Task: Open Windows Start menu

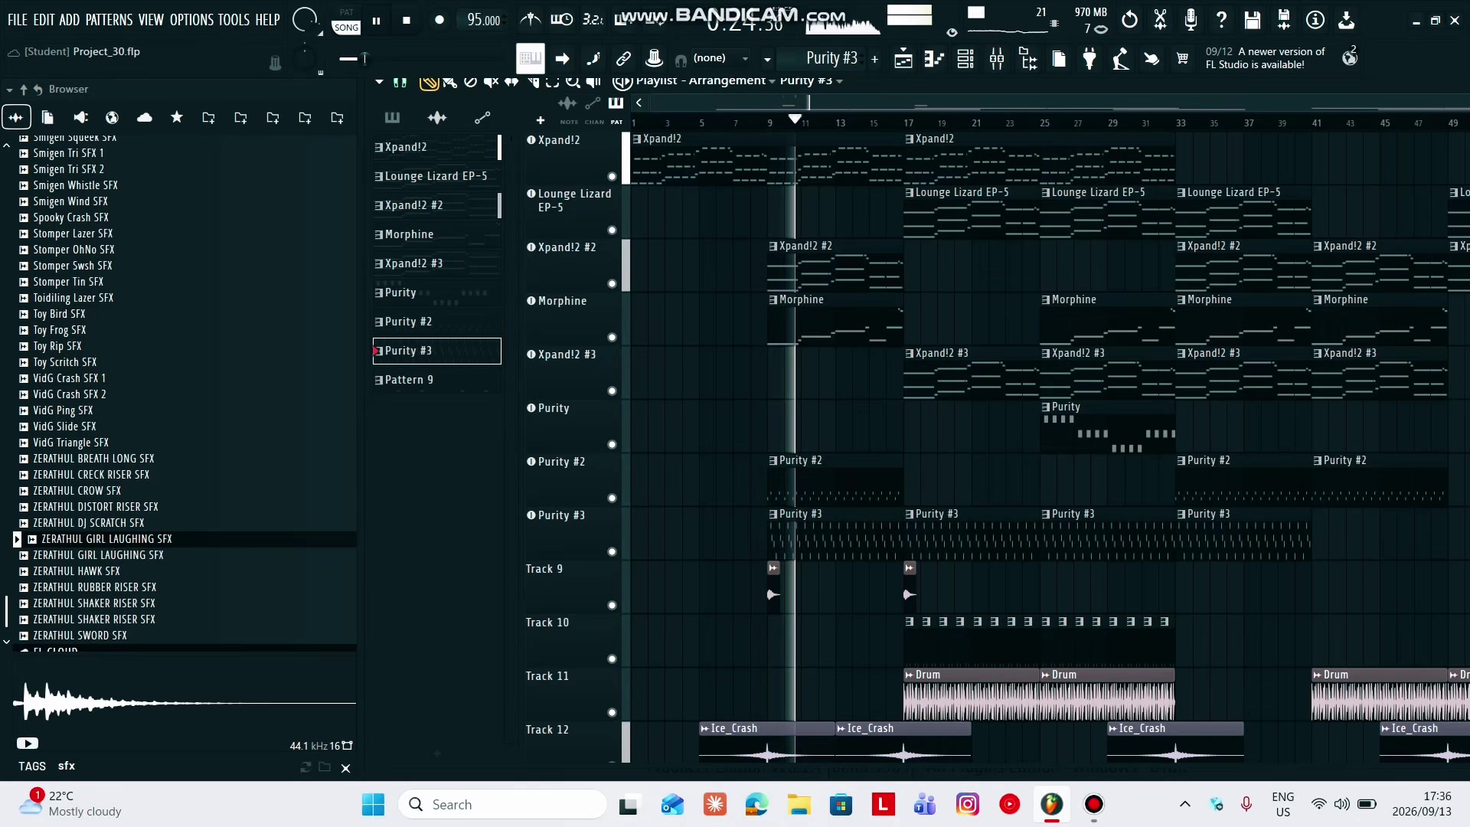Action: tap(373, 805)
